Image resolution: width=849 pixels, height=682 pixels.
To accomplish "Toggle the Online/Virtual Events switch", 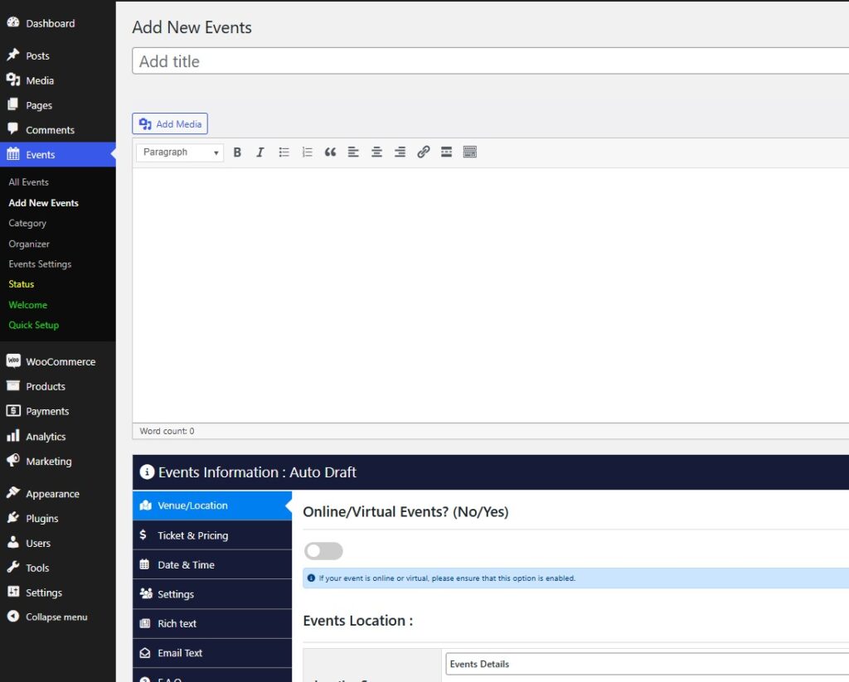I will [x=324, y=551].
